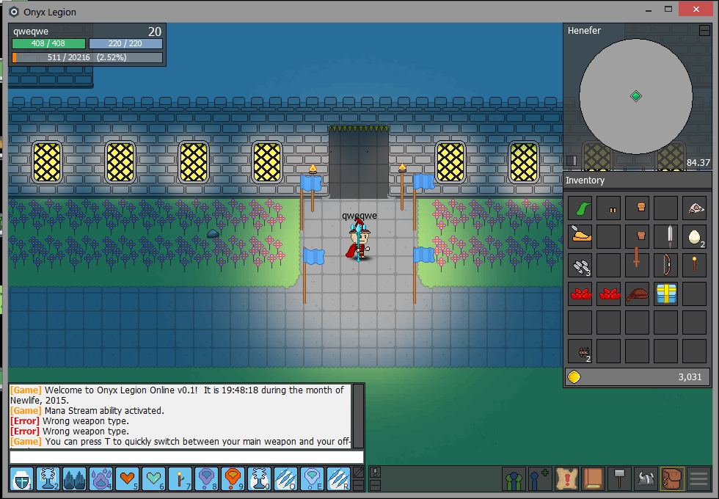Click the chat log scrollbar
Viewport: 719px width, 499px height.
[x=359, y=416]
